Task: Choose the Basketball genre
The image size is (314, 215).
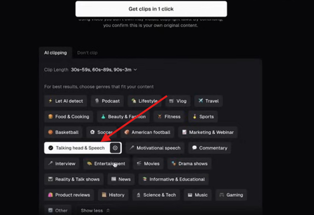Action: (x=63, y=132)
